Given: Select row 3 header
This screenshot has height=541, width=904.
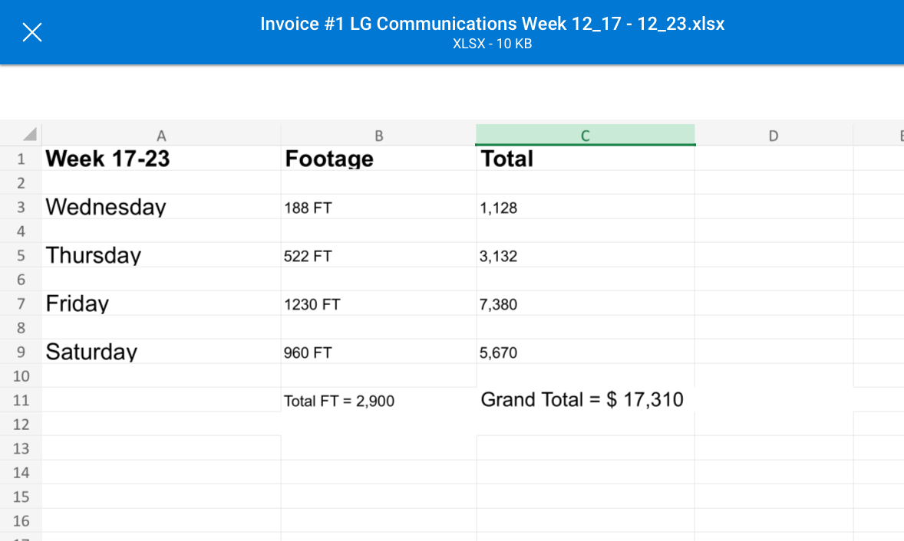Looking at the screenshot, I should click(21, 207).
